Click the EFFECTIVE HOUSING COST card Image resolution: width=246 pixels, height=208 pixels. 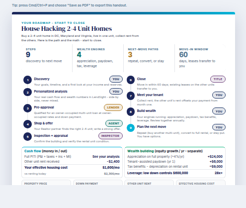201,183
